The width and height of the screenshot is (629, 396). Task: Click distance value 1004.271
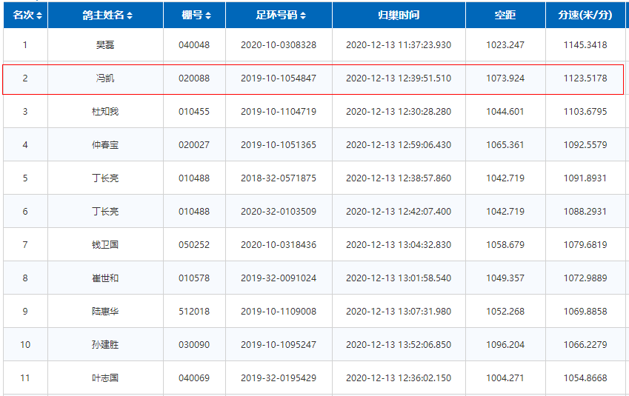(505, 377)
